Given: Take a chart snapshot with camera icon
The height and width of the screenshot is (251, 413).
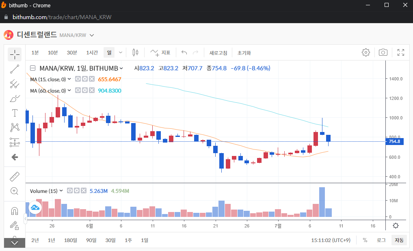Looking at the screenshot, I should 383,52.
